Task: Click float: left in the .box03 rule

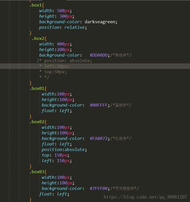Action: pyautogui.click(x=54, y=194)
